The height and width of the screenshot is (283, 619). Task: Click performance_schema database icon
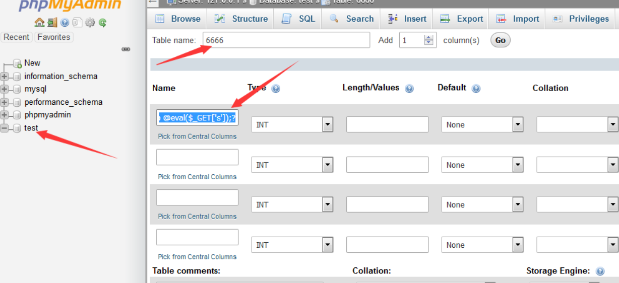point(17,102)
